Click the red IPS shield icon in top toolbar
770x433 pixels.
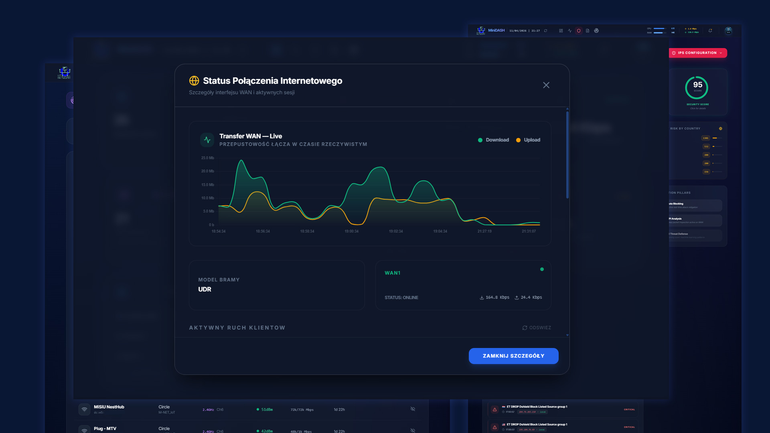(x=579, y=30)
